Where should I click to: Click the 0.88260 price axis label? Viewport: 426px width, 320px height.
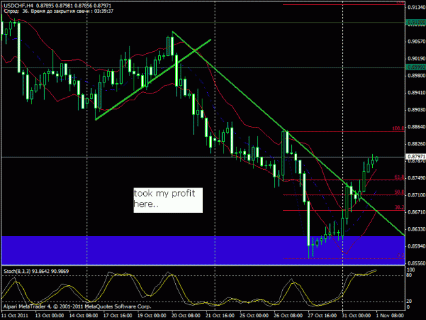click(x=416, y=144)
